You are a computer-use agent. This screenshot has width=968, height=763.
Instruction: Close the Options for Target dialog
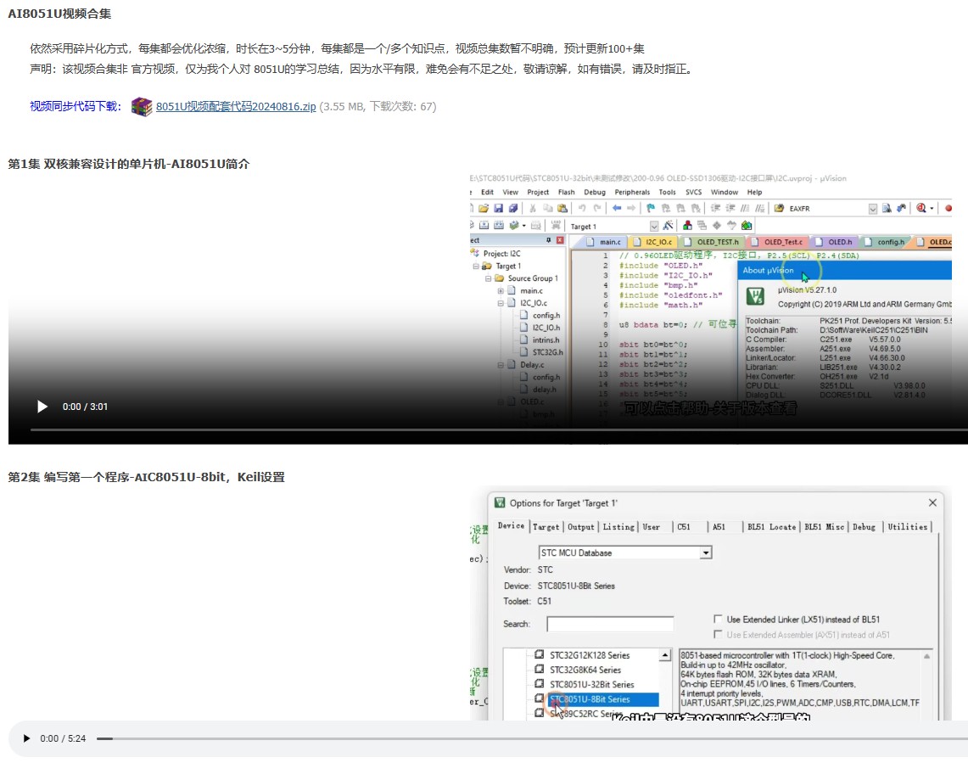pos(932,503)
